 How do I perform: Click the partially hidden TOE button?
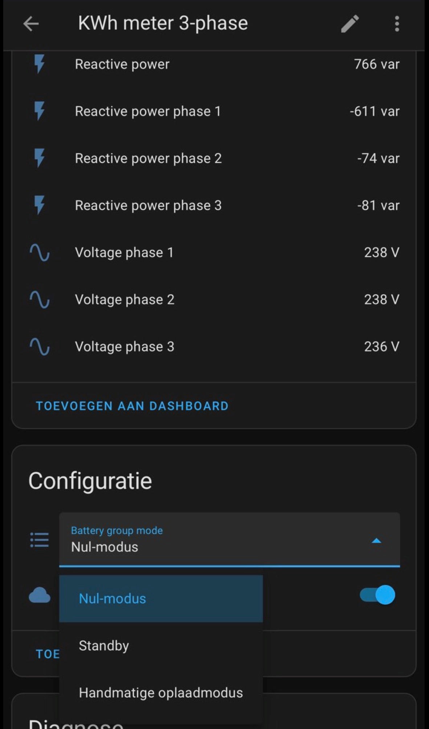coord(47,654)
